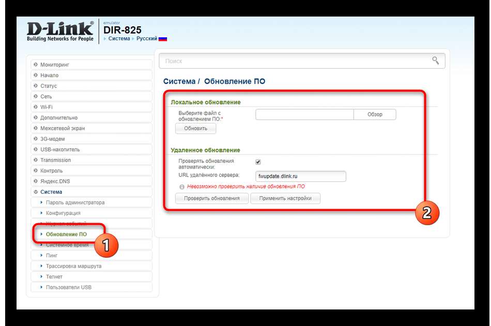Toggle automatic update check checkbox

click(258, 162)
